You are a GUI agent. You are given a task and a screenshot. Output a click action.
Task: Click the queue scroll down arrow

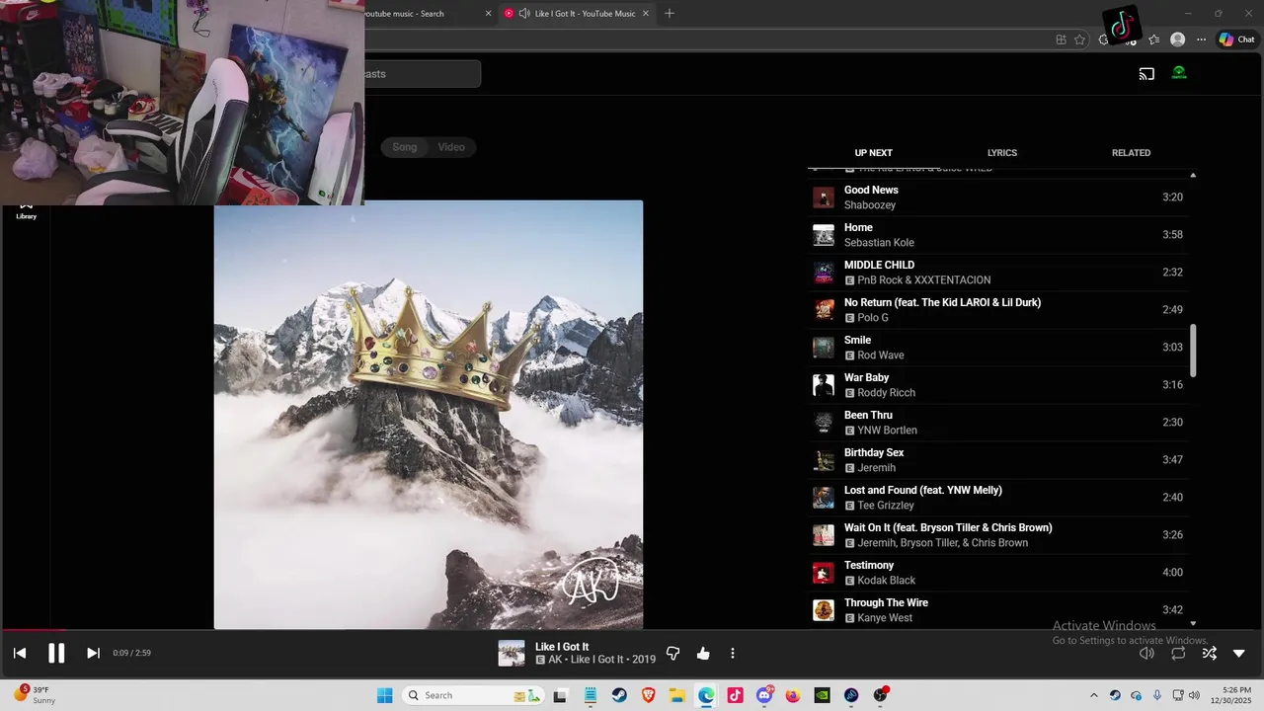pyautogui.click(x=1193, y=623)
